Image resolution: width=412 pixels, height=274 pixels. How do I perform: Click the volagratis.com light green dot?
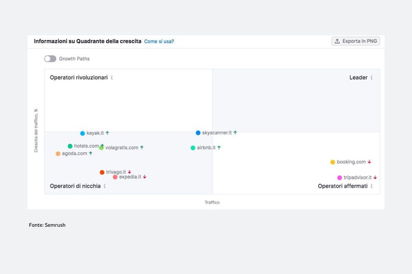click(101, 148)
